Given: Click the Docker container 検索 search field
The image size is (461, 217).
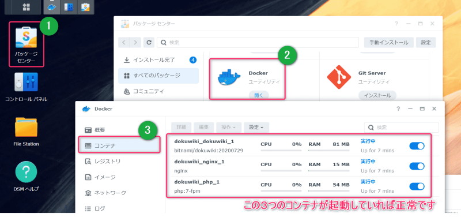Looking at the screenshot, I should [402, 128].
